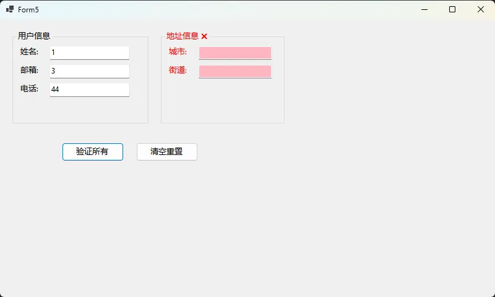This screenshot has width=495, height=297.
Task: Click the red 城市 label
Action: point(178,52)
